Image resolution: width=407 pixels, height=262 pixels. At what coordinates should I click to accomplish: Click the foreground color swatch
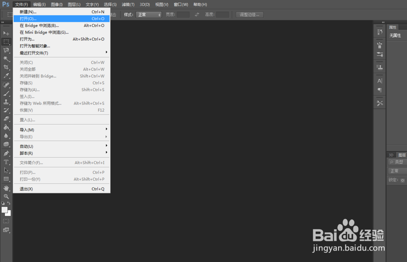(4, 209)
